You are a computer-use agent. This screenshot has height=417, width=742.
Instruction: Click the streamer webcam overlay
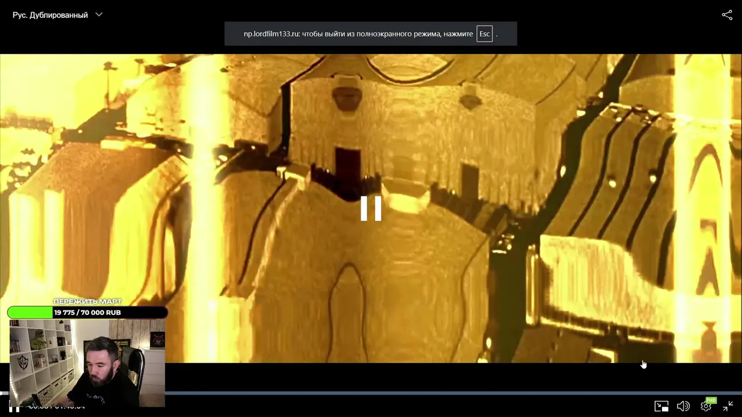88,363
